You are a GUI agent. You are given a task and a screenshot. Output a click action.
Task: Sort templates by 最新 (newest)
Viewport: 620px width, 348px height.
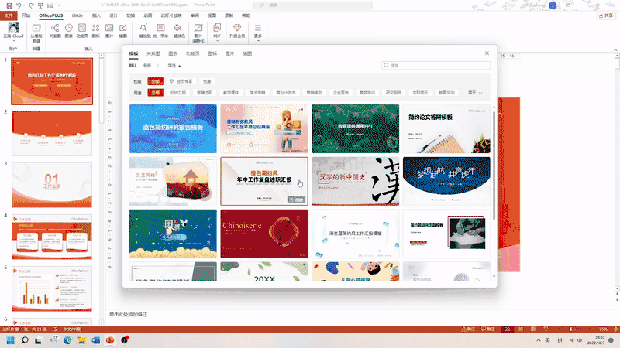click(x=147, y=66)
